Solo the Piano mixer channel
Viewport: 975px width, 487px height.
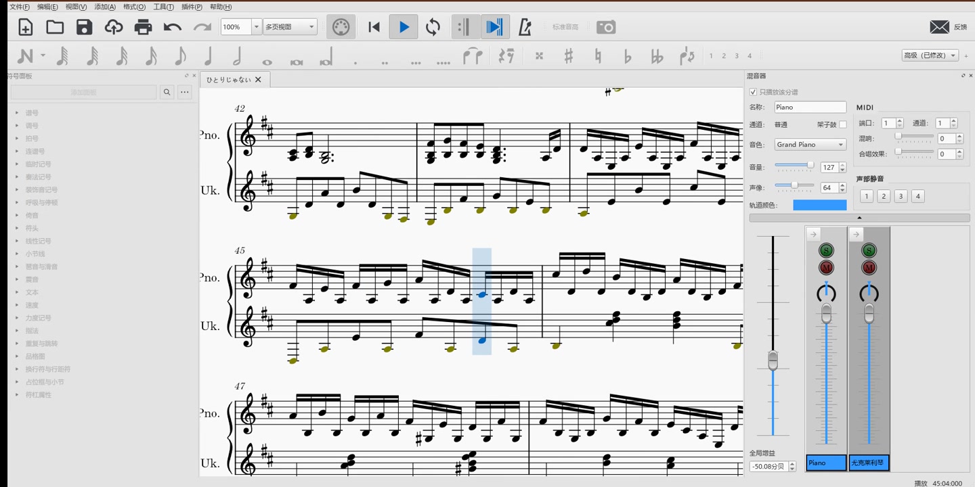point(826,251)
